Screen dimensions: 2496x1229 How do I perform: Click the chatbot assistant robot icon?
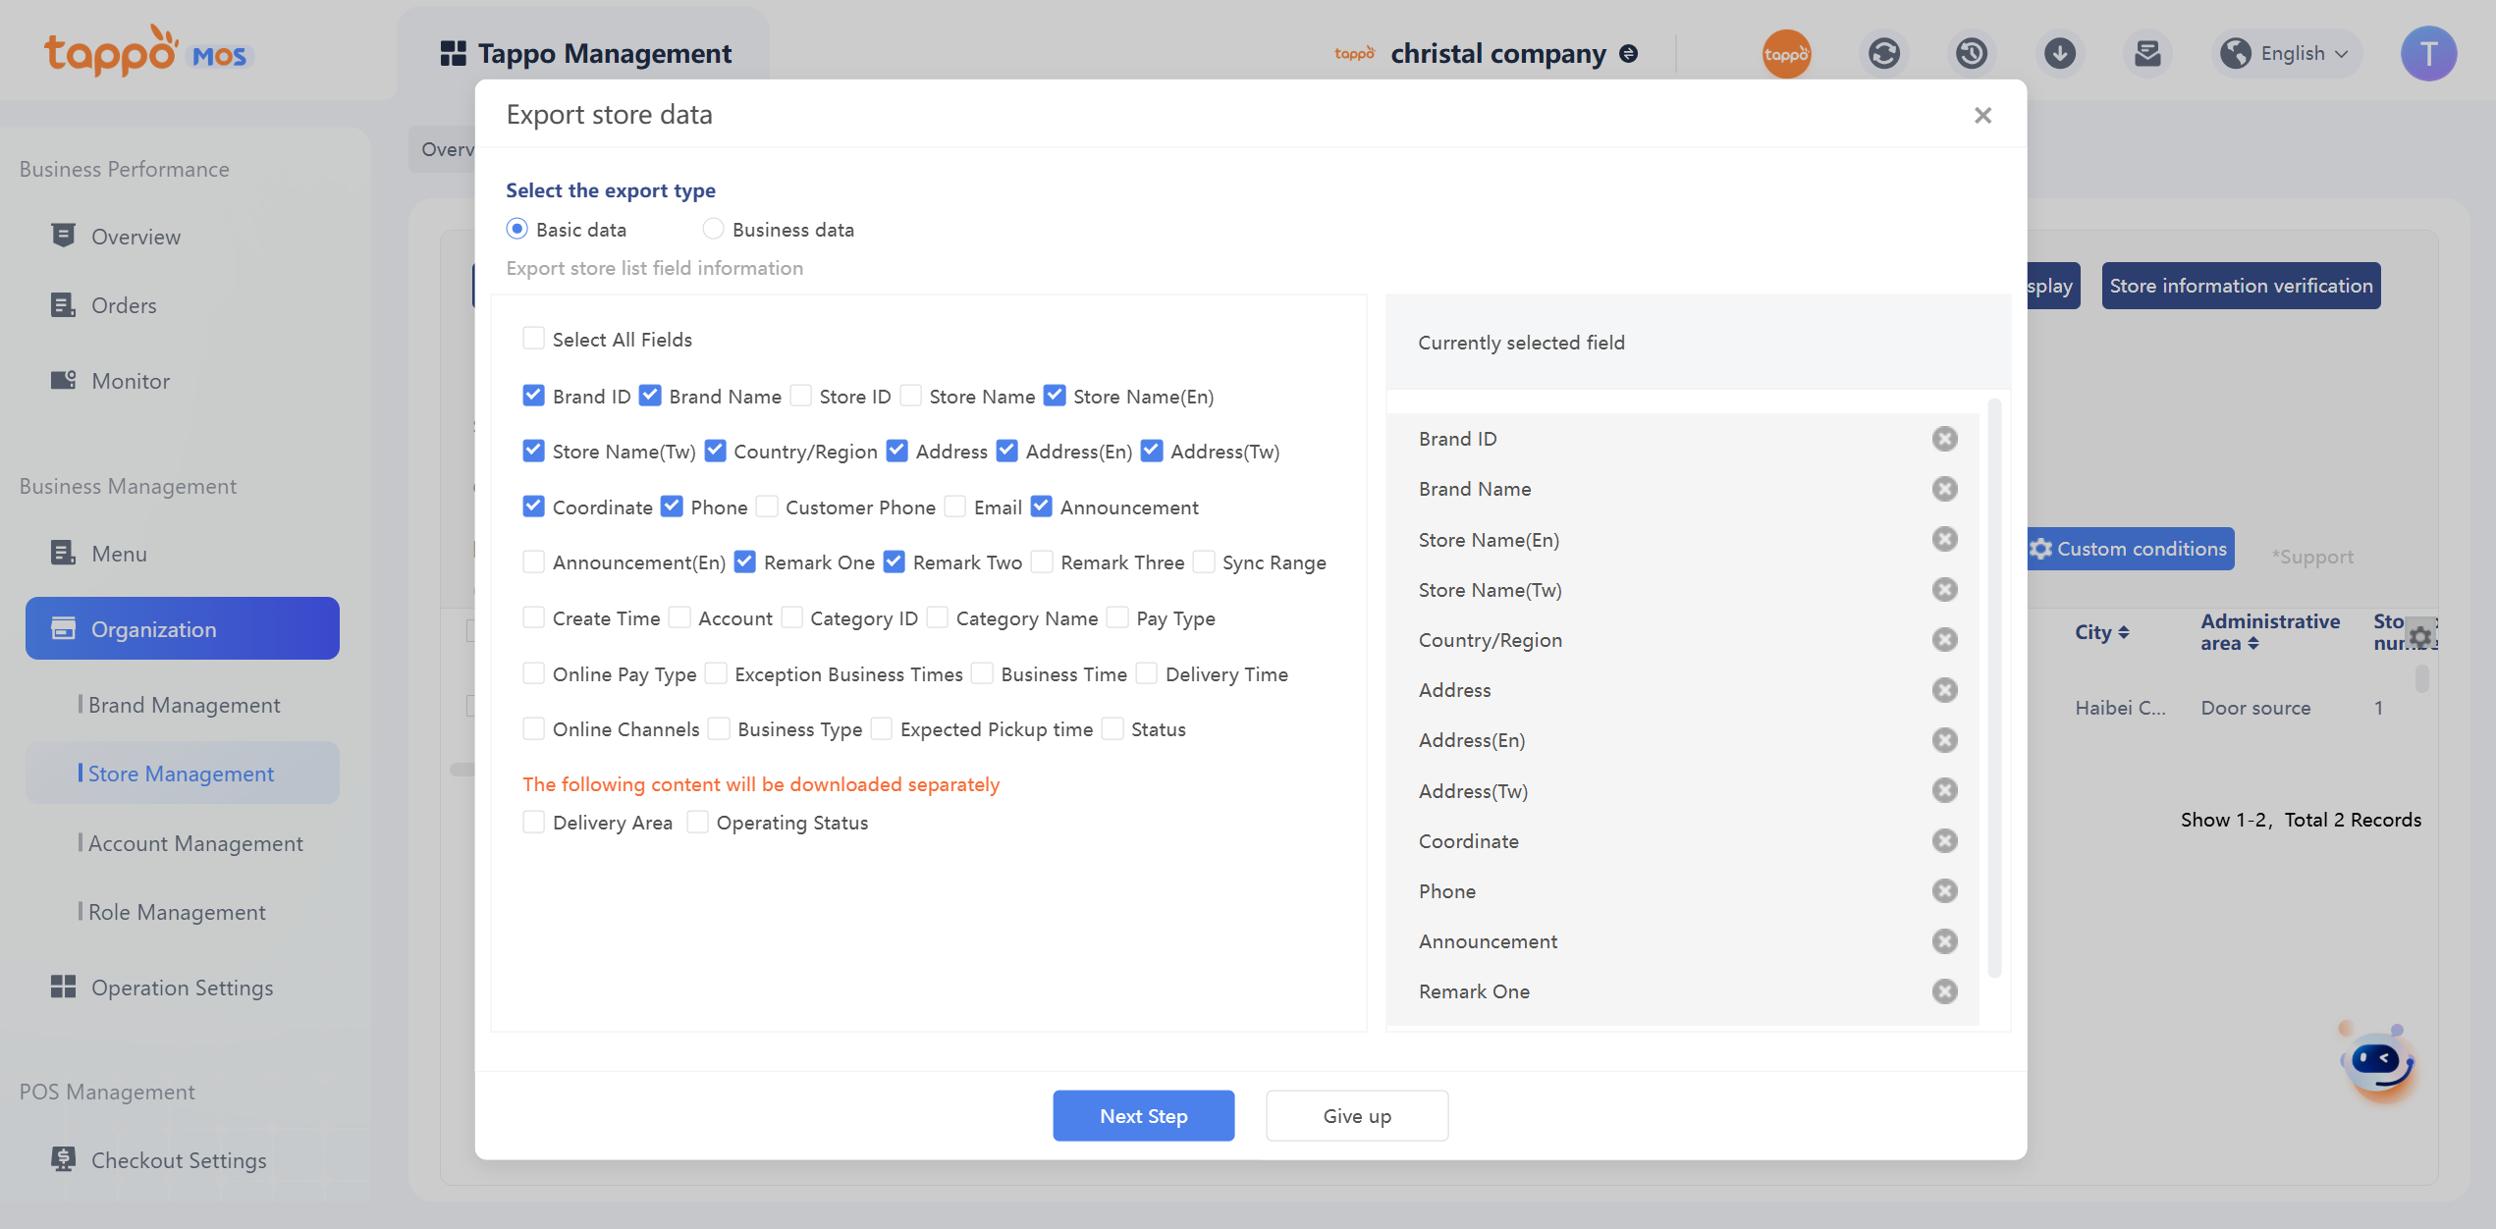(2377, 1062)
